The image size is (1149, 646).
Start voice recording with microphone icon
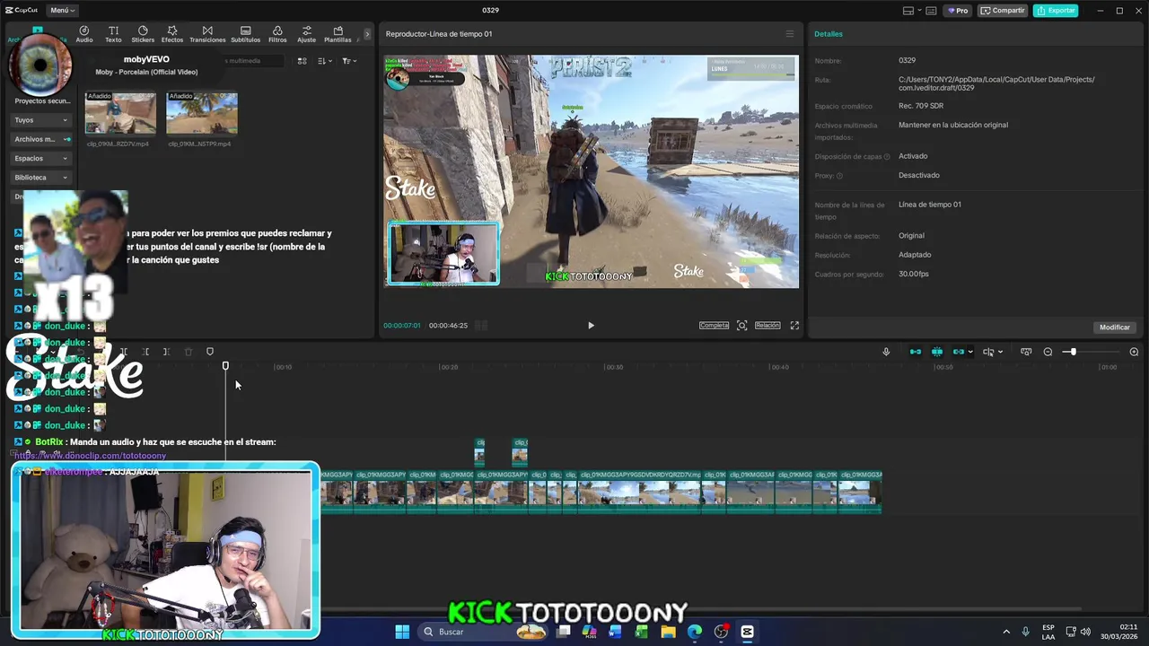886,352
